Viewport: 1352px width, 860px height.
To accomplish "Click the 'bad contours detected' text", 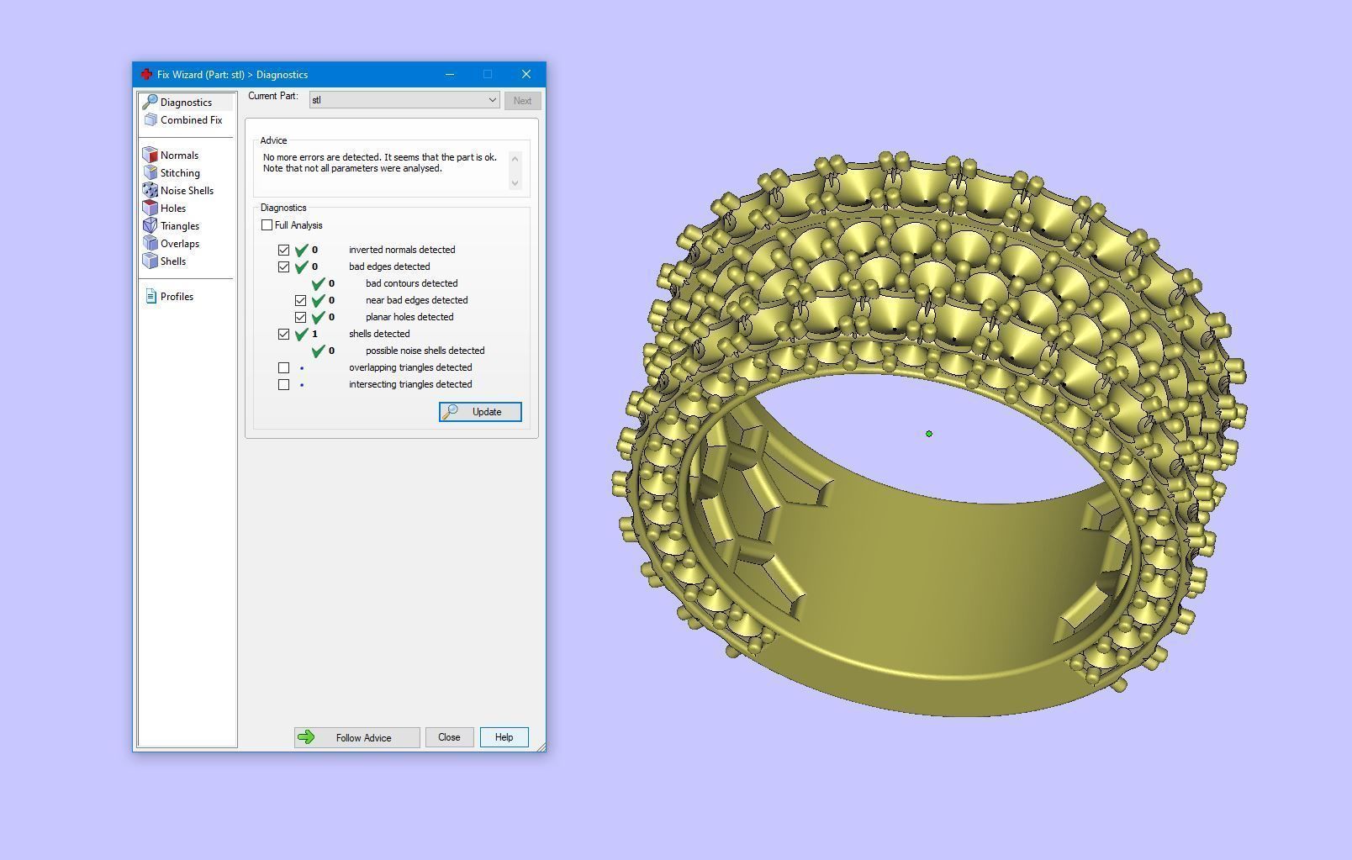I will point(412,283).
